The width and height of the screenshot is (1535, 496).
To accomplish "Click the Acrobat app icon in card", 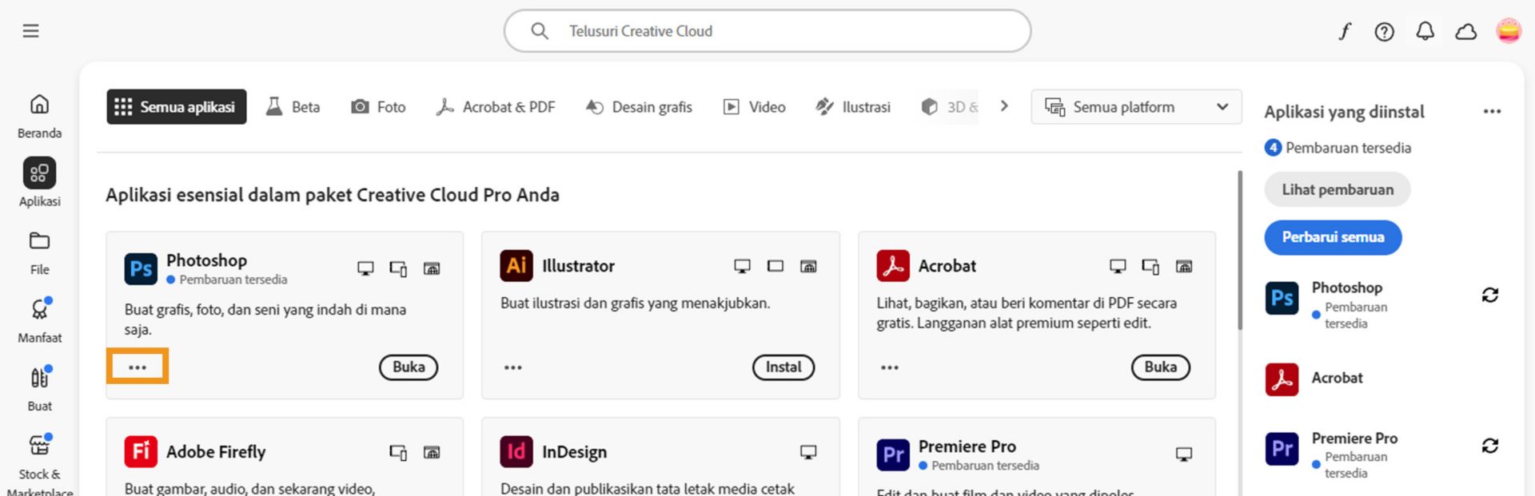I will [x=893, y=266].
